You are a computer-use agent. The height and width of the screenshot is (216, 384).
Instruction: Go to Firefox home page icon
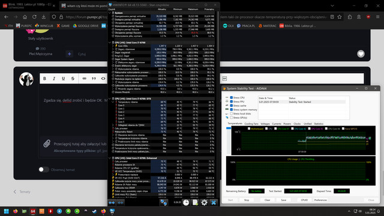[25, 17]
